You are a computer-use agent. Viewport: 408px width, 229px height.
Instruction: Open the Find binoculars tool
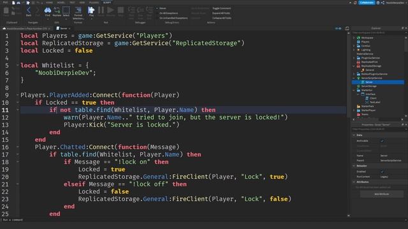(48, 10)
